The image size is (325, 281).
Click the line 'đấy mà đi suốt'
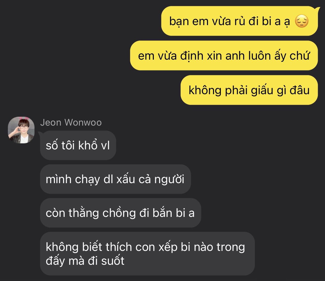click(x=85, y=261)
